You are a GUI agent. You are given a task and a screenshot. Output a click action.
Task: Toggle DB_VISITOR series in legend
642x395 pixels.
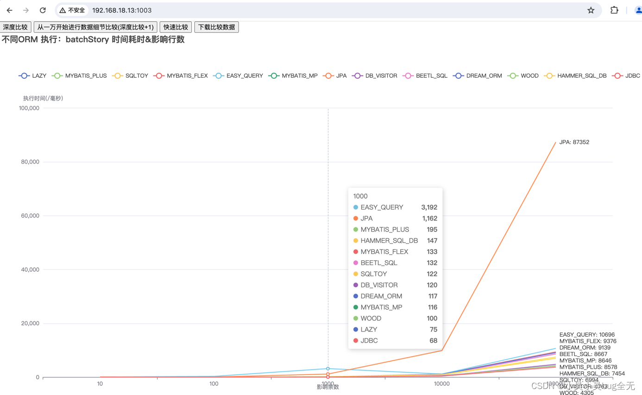coord(375,75)
